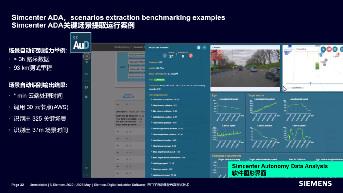Click the Ego Longitudinal speed chart
343x193 pixels.
point(229,109)
